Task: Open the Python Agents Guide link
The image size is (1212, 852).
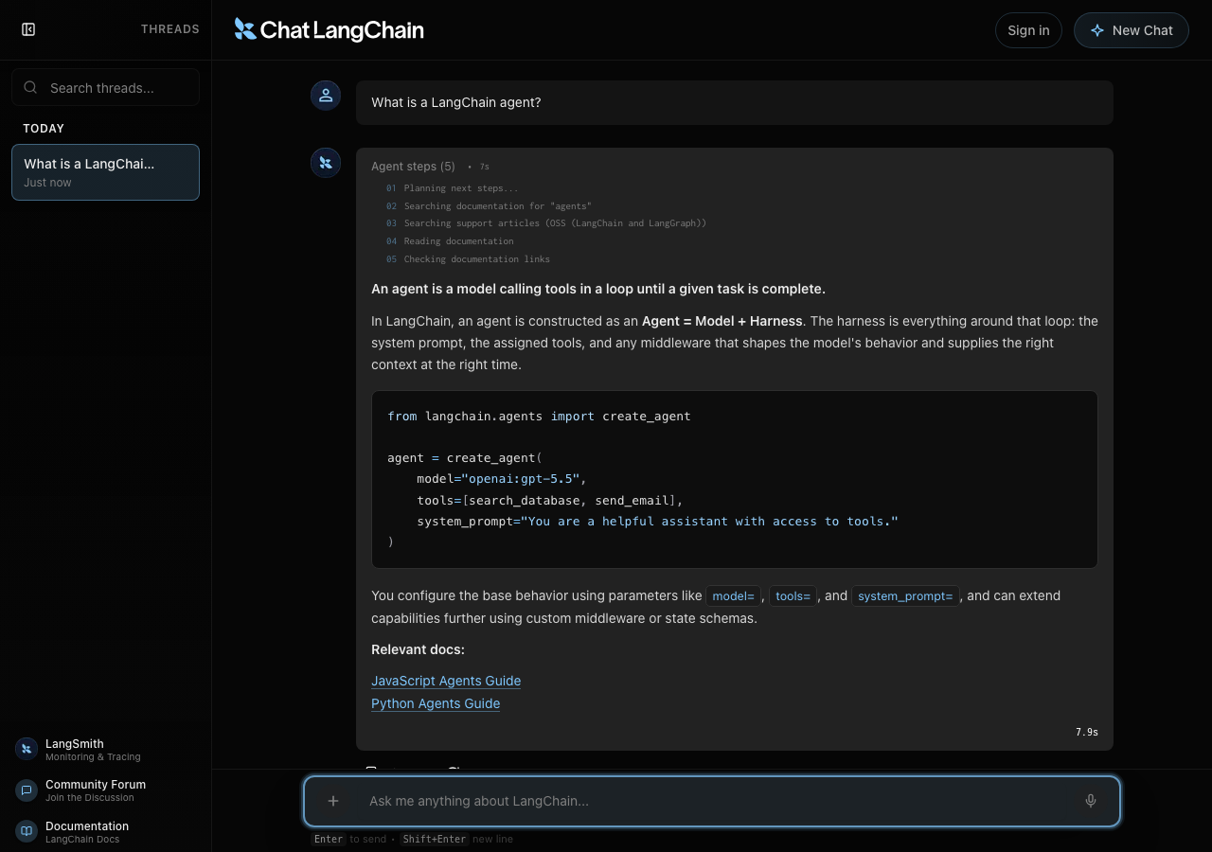Action: (x=436, y=703)
